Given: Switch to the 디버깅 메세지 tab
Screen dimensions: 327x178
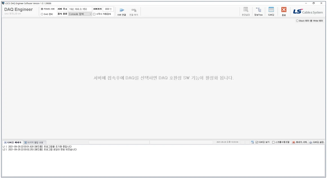Looking at the screenshot, I should point(13,142).
